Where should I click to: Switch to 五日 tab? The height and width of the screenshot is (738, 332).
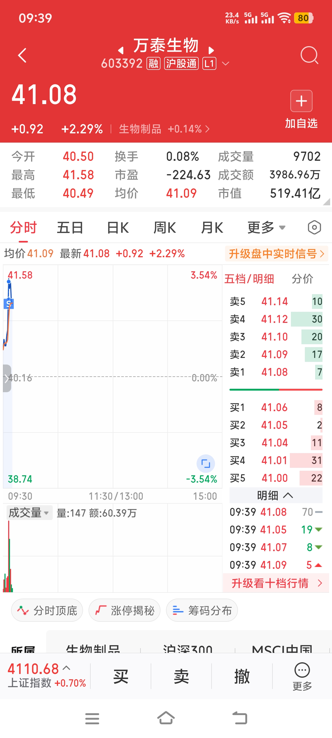pos(70,228)
